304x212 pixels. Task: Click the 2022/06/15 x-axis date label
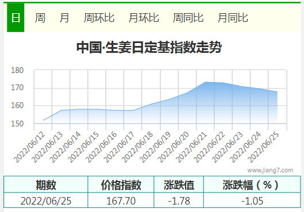click(83, 147)
